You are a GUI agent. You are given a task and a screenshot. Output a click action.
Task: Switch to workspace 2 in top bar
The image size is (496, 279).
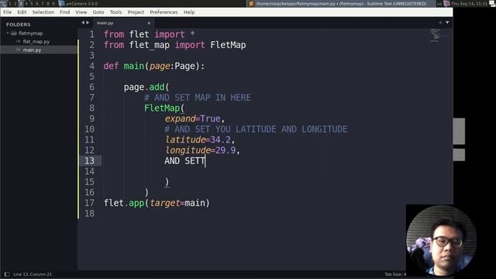[15, 3]
